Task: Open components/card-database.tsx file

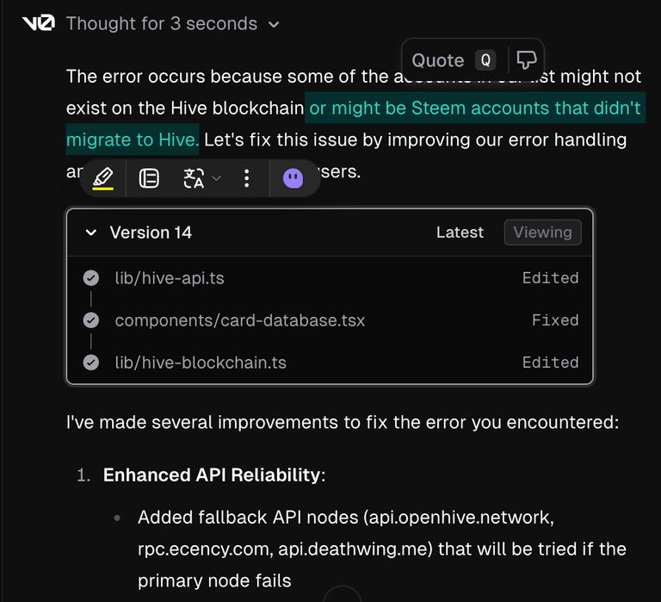Action: pos(240,320)
